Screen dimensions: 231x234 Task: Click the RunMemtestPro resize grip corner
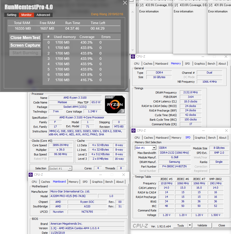(x=126, y=89)
